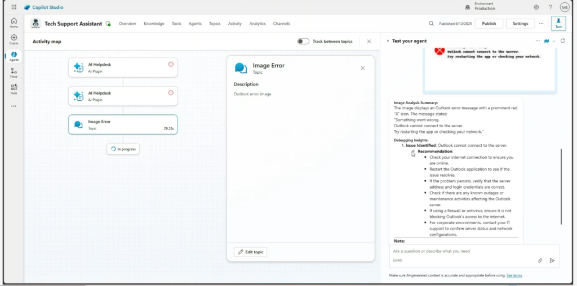This screenshot has height=286, width=577.
Task: Open the Agents tab
Action: click(195, 24)
